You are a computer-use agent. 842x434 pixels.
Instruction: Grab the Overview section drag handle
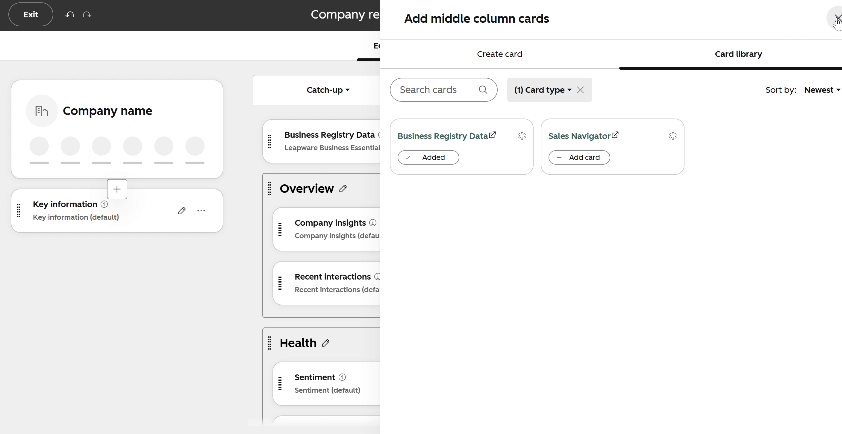(270, 189)
